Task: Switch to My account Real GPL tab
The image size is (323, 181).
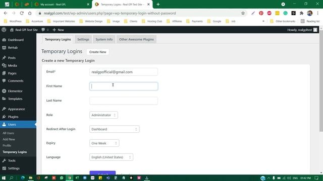Action: (x=62, y=5)
